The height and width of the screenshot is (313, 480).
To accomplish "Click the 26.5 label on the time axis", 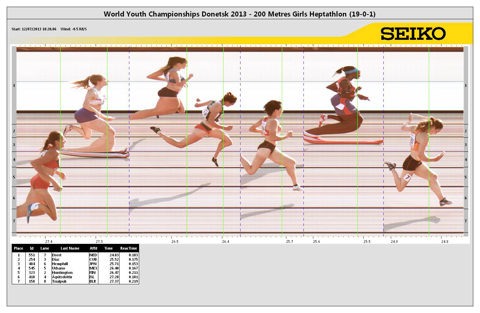I will point(175,241).
